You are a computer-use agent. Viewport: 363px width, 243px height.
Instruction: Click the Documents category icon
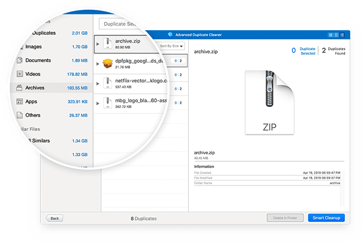pos(20,60)
